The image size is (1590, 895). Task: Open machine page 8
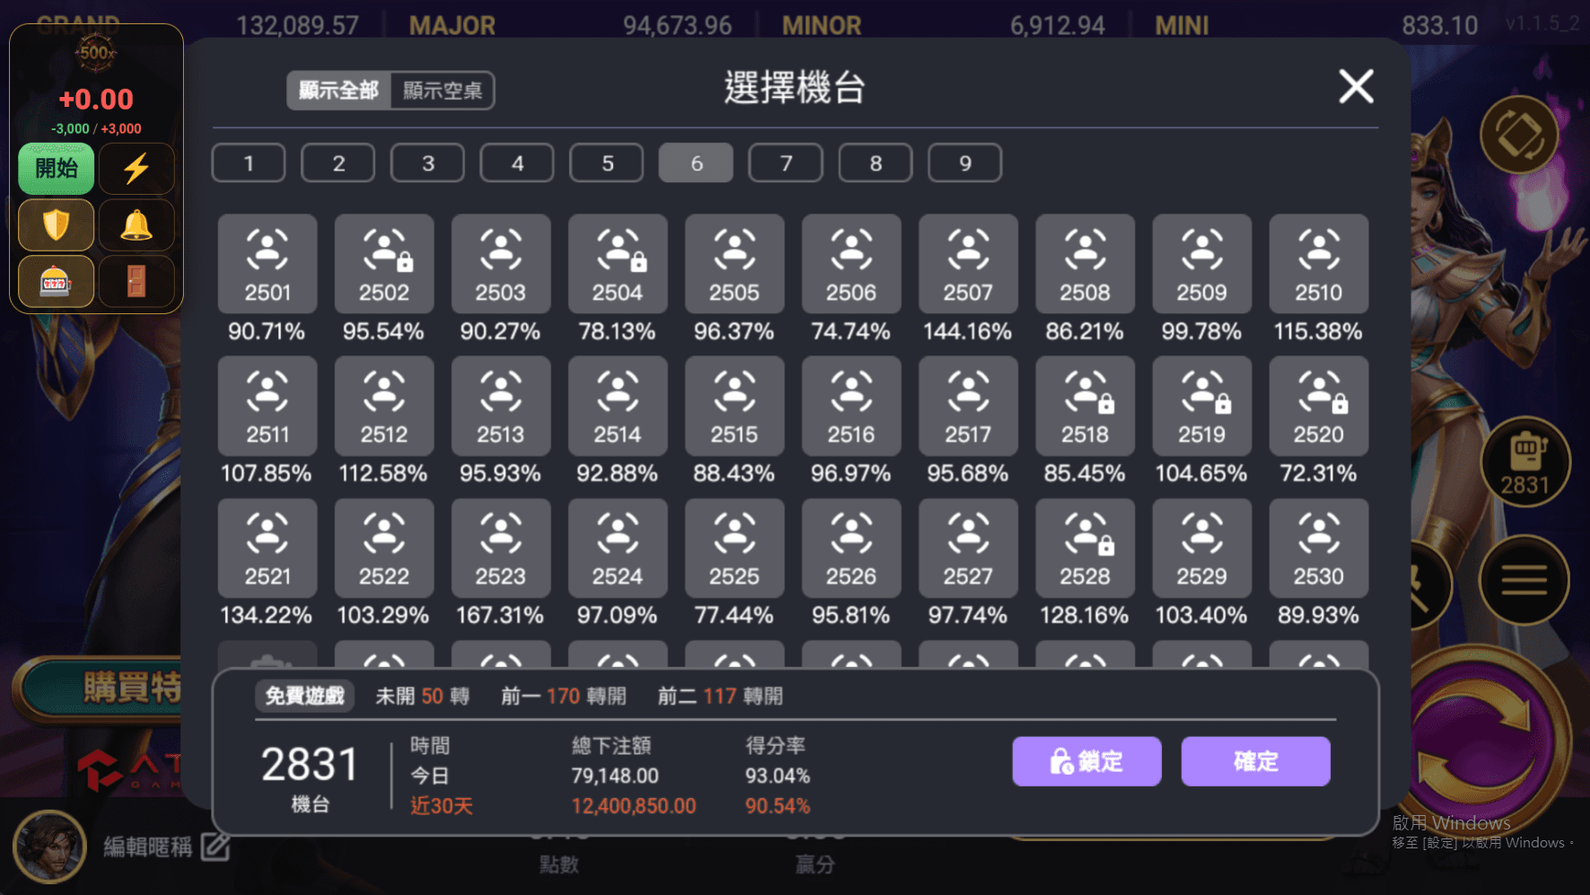tap(876, 163)
